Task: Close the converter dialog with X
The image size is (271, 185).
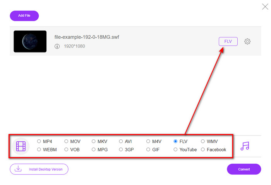Action: [265, 7]
